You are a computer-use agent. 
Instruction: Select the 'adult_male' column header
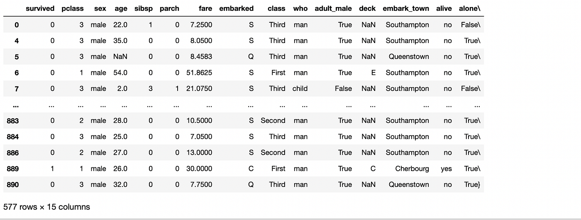[333, 9]
